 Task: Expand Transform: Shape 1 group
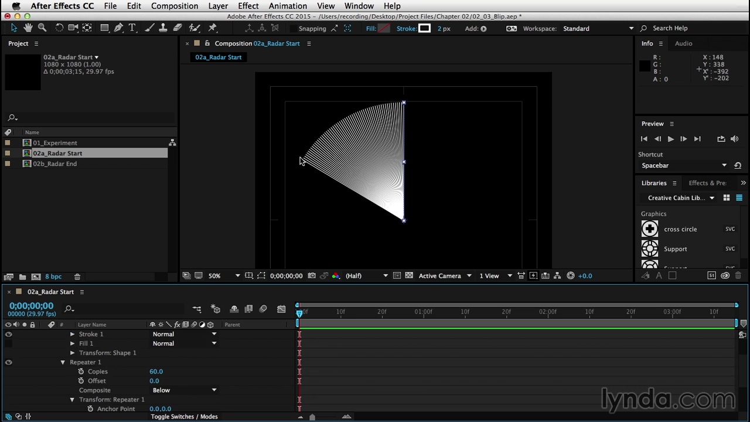pyautogui.click(x=73, y=353)
